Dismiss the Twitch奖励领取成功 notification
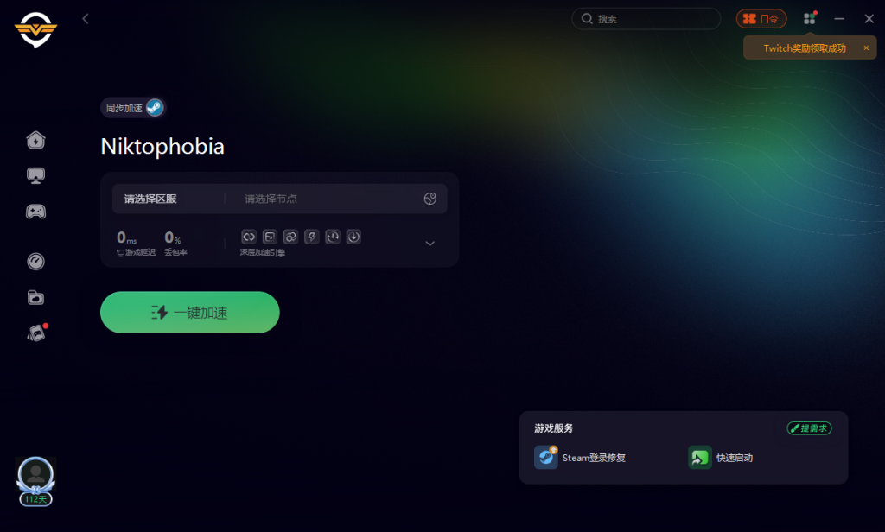 (866, 48)
